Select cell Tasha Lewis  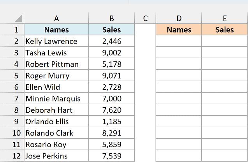tap(56, 52)
